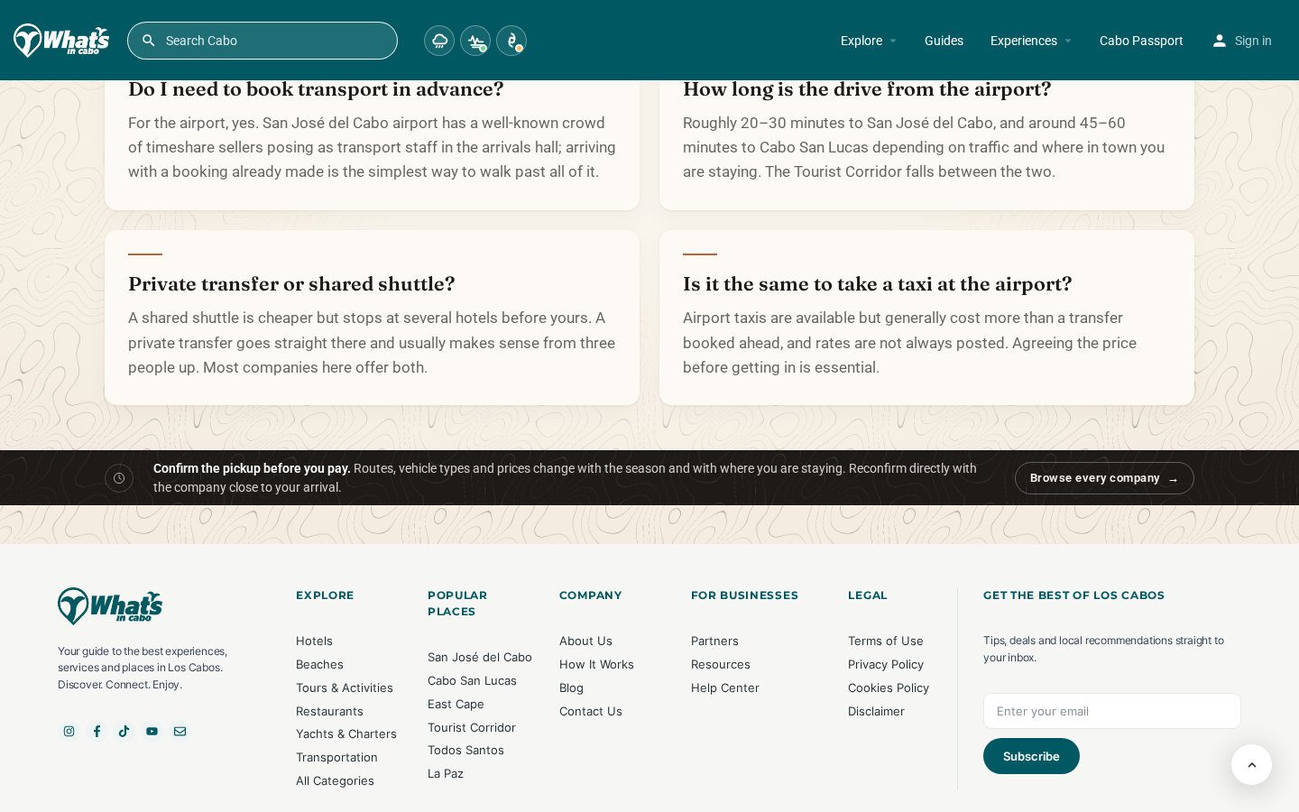Click the What's in Cabo header logo
This screenshot has height=812, width=1299.
tap(61, 41)
